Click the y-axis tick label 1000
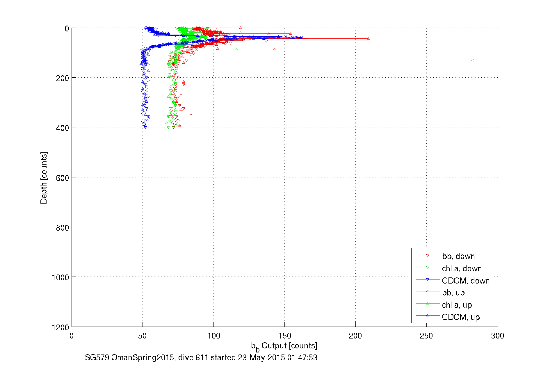 [60, 277]
